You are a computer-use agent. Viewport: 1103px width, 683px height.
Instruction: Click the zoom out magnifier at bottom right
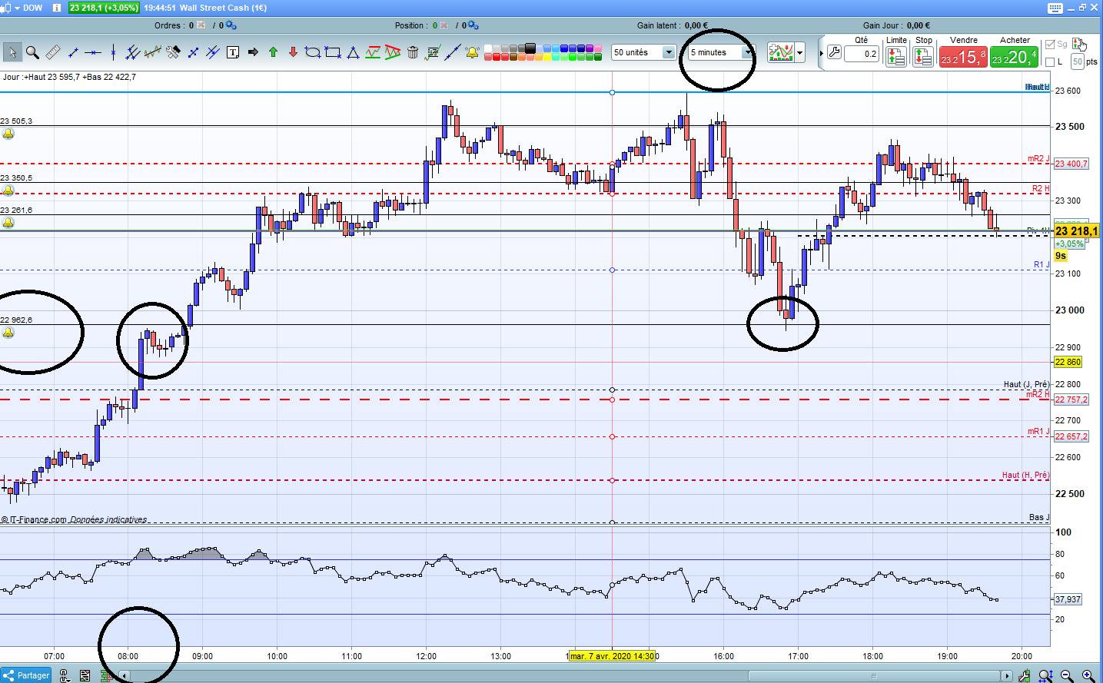pos(1067,676)
